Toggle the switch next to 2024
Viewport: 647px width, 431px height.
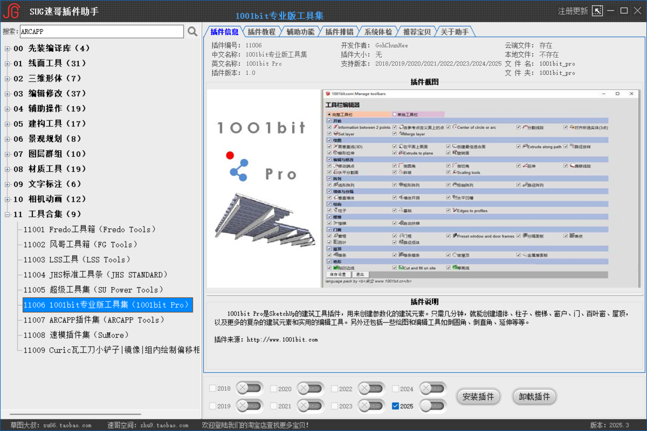pos(433,388)
